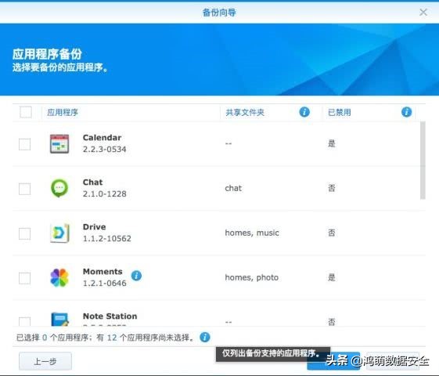Click the 'homes, photo' shared folder cell
This screenshot has height=376, width=439.
click(252, 277)
